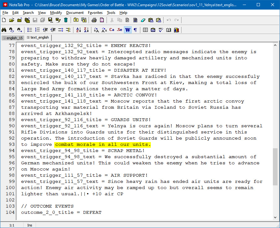Open the Modify menu
The image size is (280, 228).
pyautogui.click(x=56, y=13)
